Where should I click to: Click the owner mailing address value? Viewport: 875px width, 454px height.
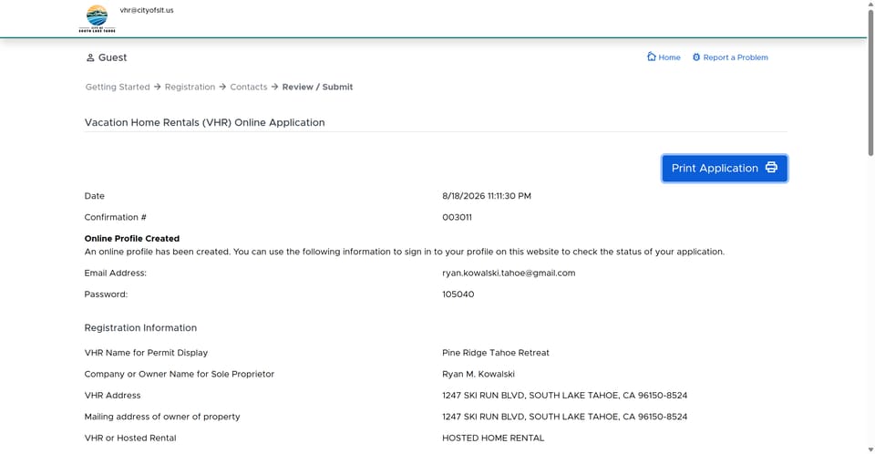pyautogui.click(x=565, y=417)
